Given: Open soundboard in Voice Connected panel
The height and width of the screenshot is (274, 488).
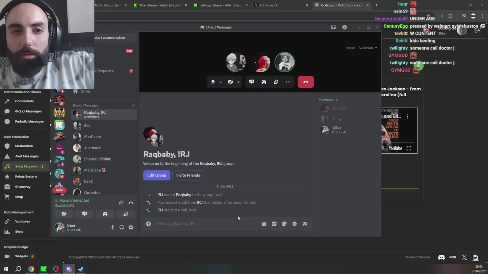Looking at the screenshot, I should click(x=126, y=214).
